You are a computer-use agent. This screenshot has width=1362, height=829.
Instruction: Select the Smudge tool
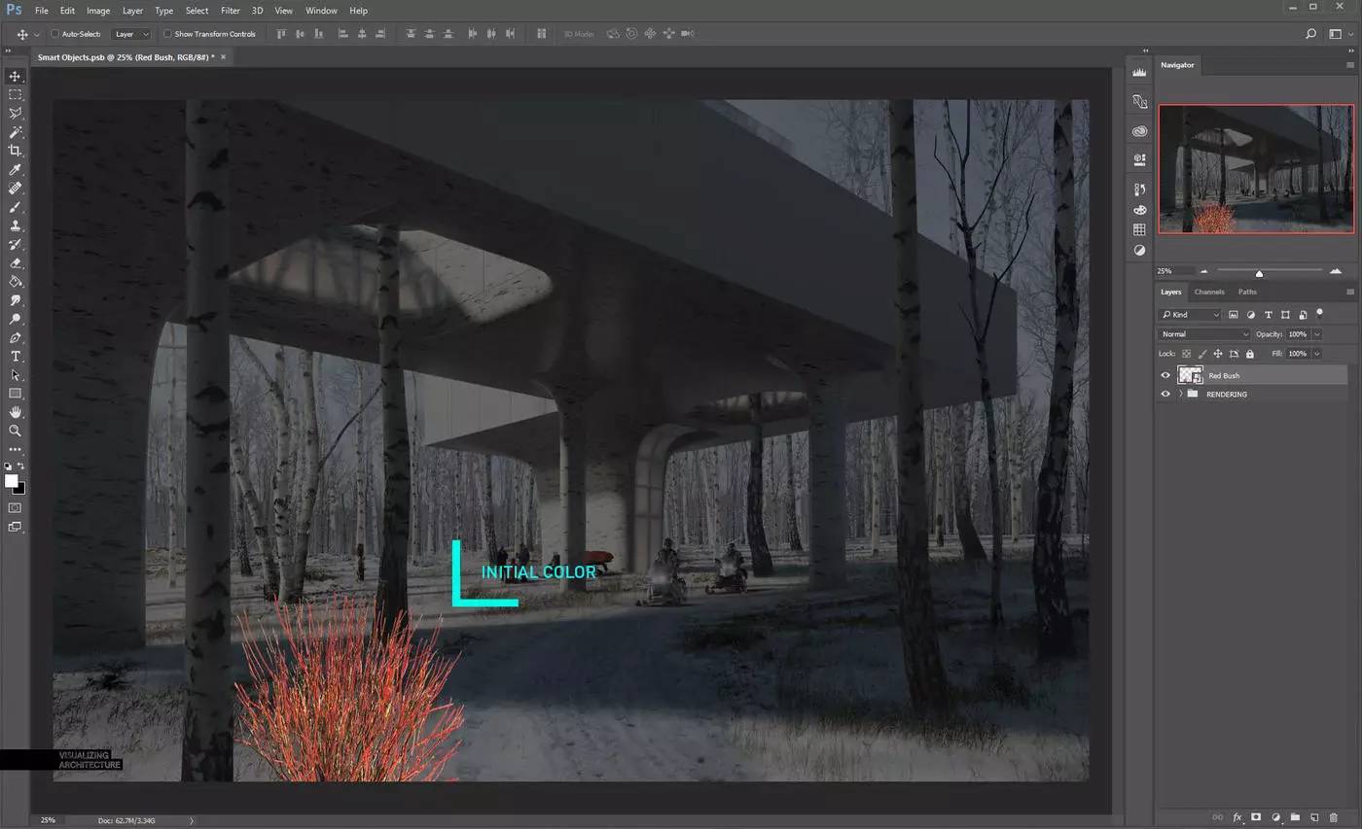click(x=15, y=300)
